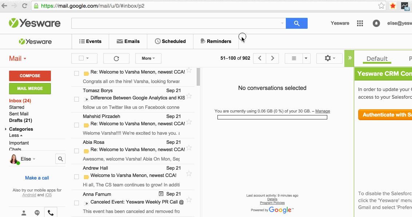
Task: Open Elise's chat status dropdown
Action: pyautogui.click(x=34, y=159)
